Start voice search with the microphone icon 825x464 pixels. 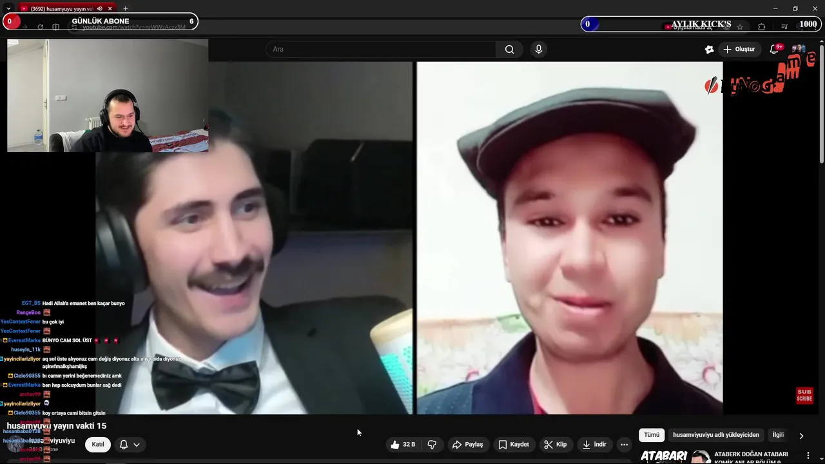point(539,49)
